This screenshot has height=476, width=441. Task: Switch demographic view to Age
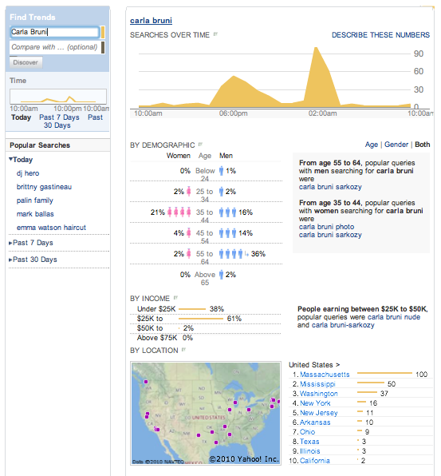[x=372, y=145]
